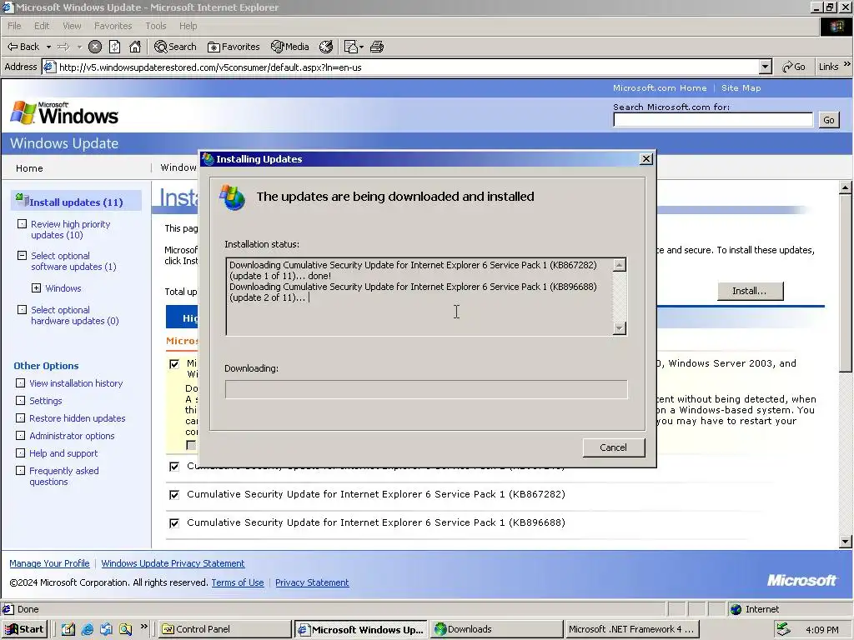The width and height of the screenshot is (854, 640).
Task: Click the Go button beside the address bar
Action: pyautogui.click(x=794, y=67)
